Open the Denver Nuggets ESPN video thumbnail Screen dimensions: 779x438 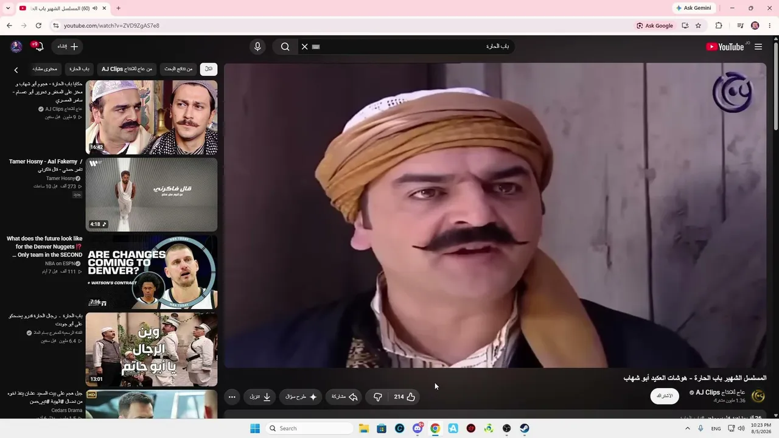tap(152, 272)
